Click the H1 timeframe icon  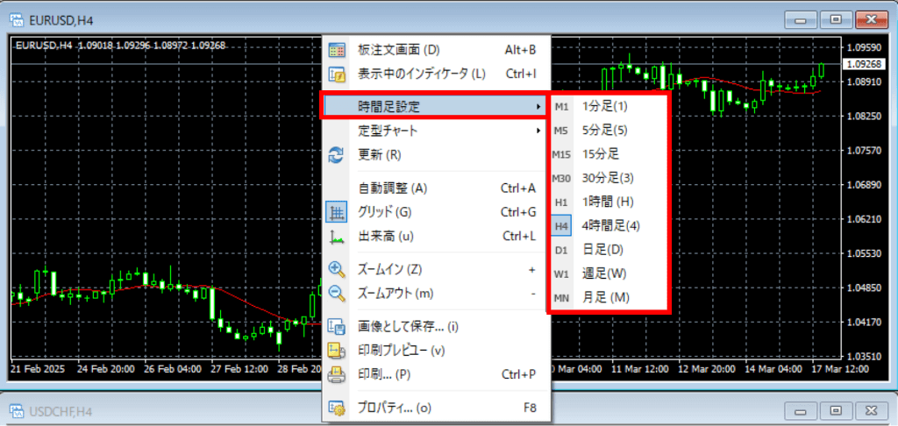point(562,202)
